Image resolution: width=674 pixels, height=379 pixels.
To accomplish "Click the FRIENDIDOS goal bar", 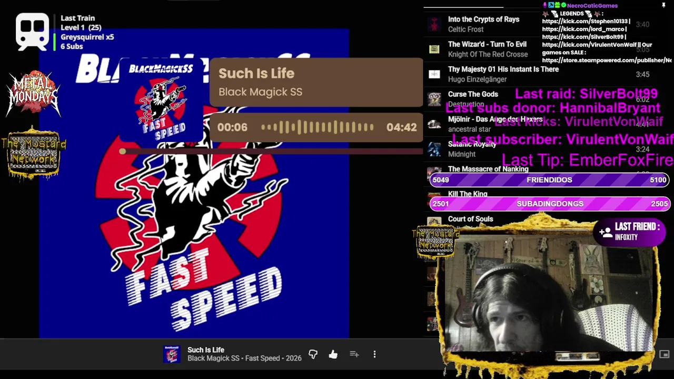I will [550, 180].
